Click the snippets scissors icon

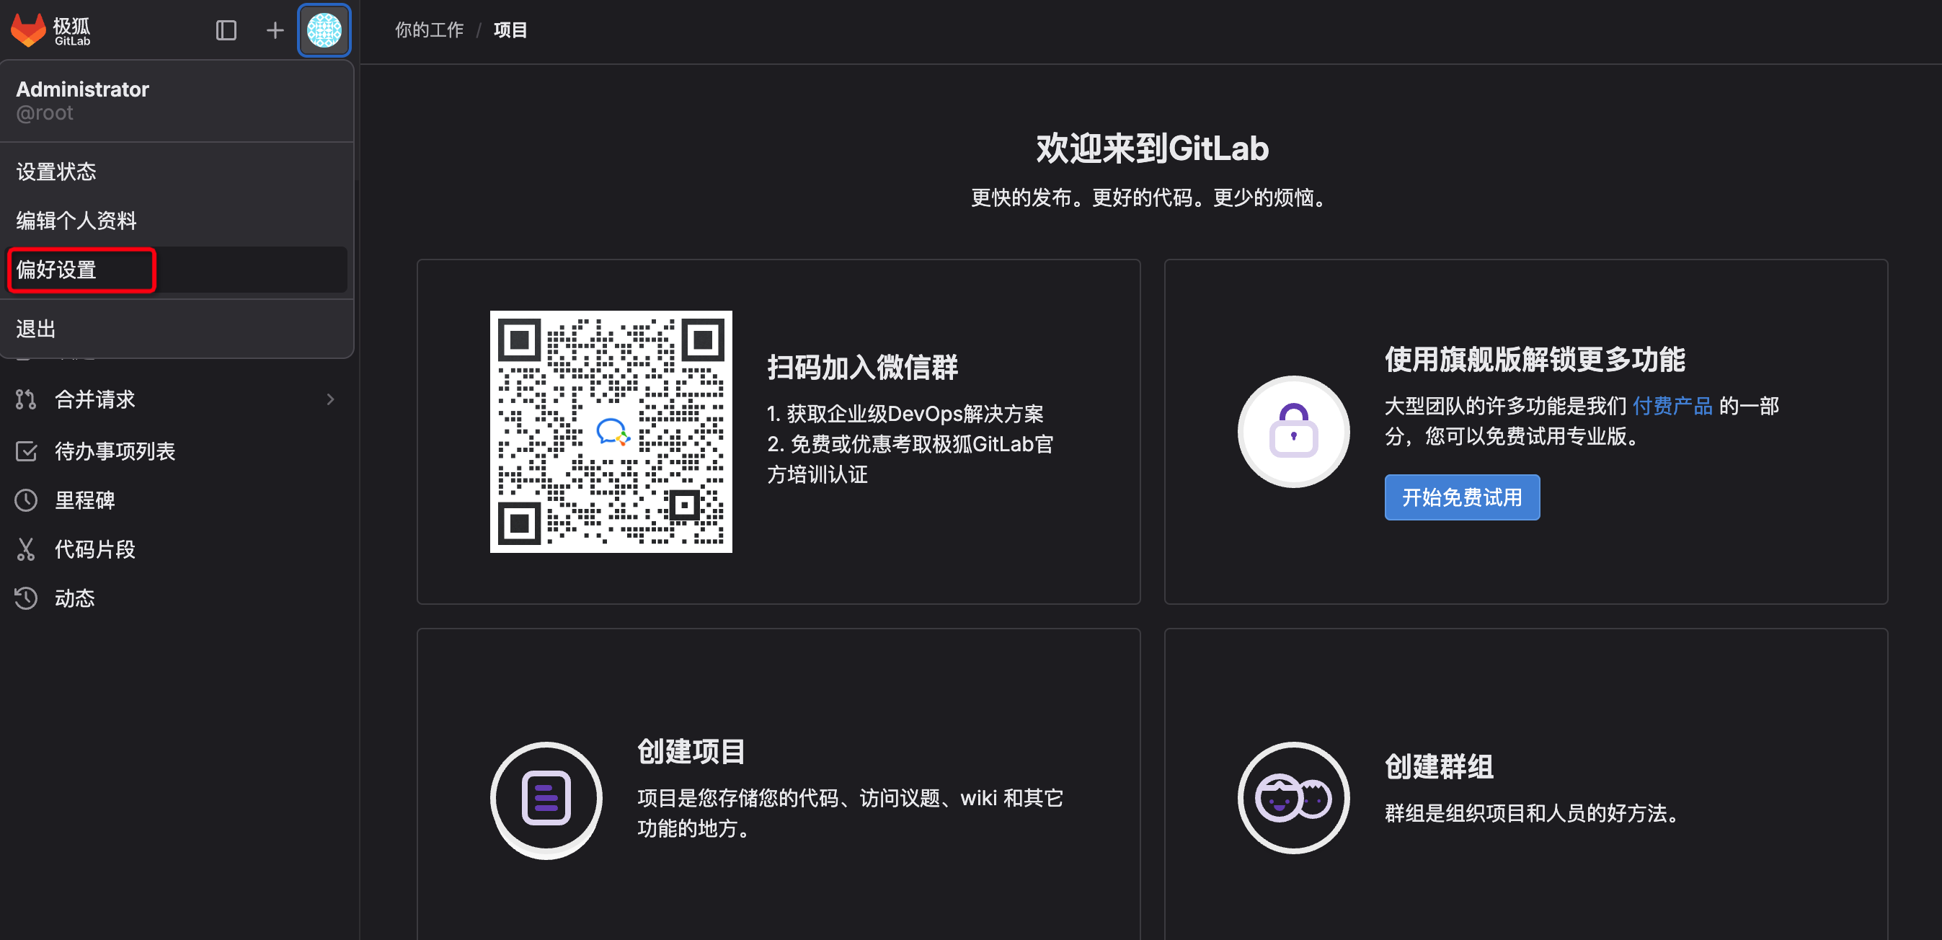pos(26,549)
